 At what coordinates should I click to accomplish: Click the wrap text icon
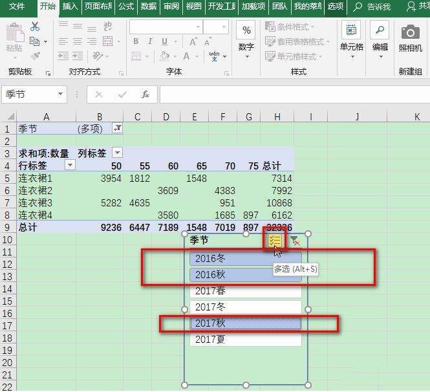(x=107, y=27)
